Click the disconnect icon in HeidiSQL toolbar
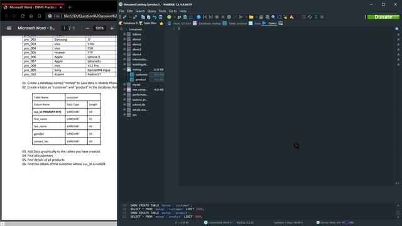The height and width of the screenshot is (226, 402). click(135, 17)
